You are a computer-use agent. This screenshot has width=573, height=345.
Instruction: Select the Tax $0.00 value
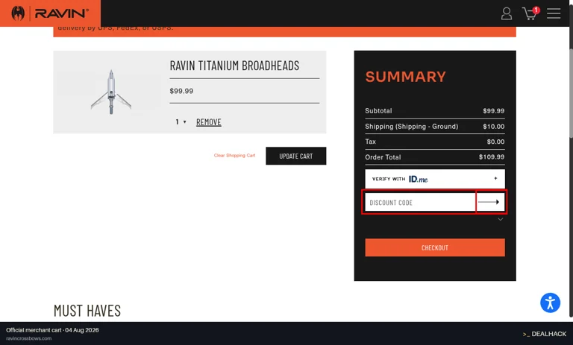point(495,142)
